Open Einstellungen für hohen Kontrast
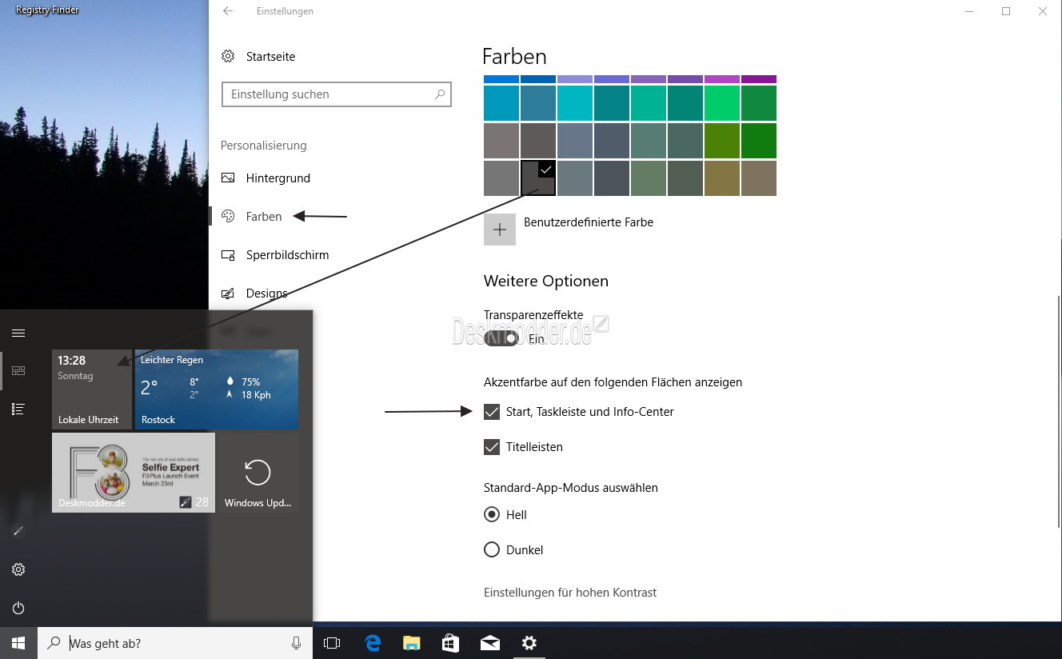Screen dimensions: 1062x659 tap(570, 593)
